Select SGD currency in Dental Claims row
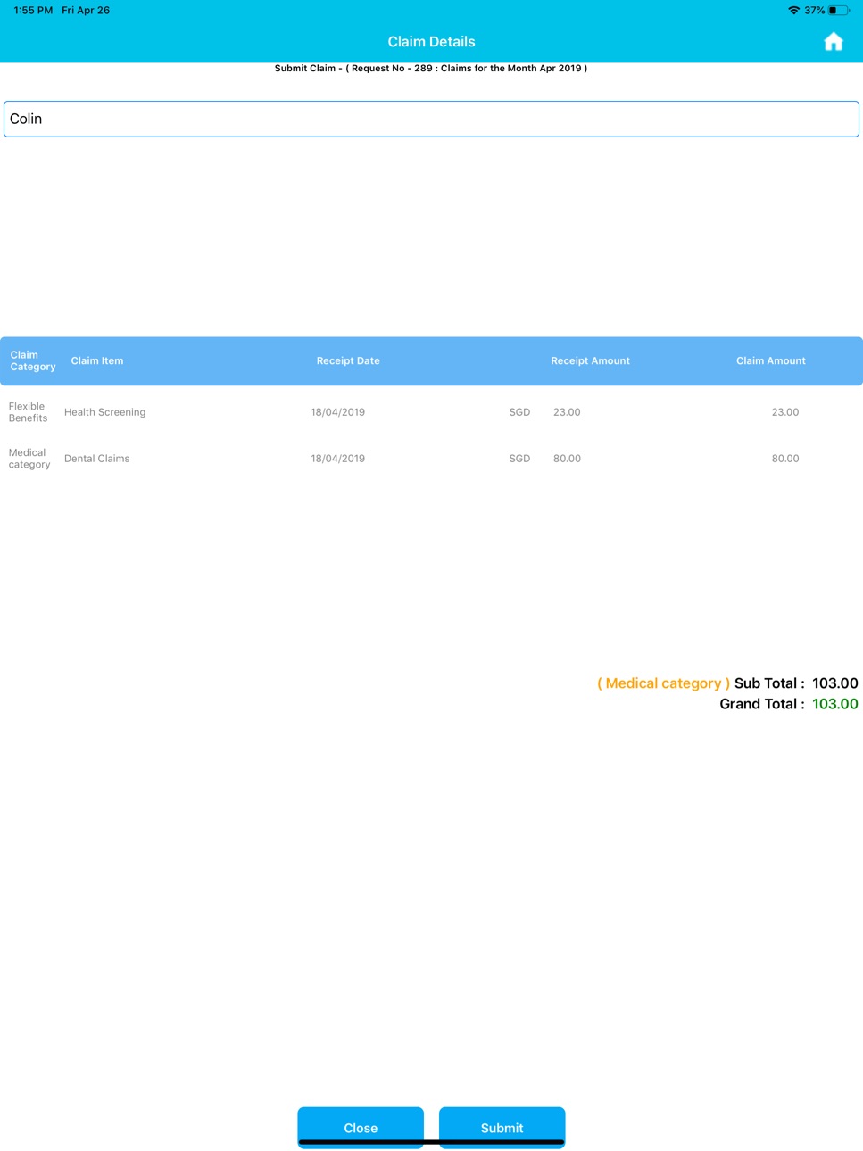 click(519, 459)
